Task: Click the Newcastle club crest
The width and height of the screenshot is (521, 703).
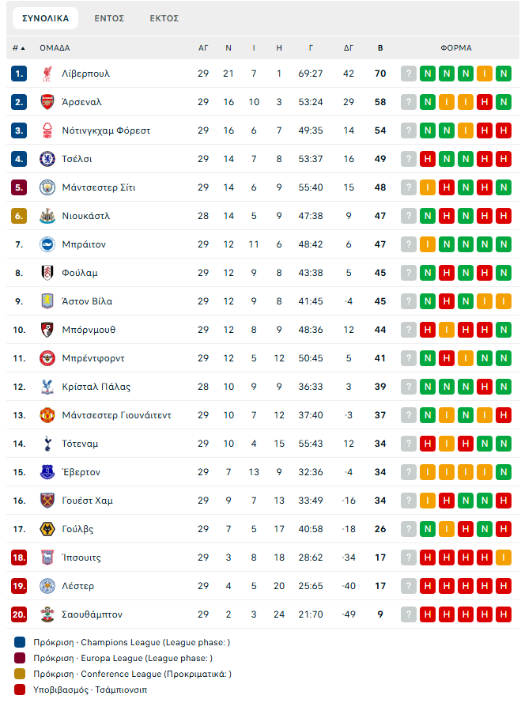Action: pyautogui.click(x=47, y=216)
